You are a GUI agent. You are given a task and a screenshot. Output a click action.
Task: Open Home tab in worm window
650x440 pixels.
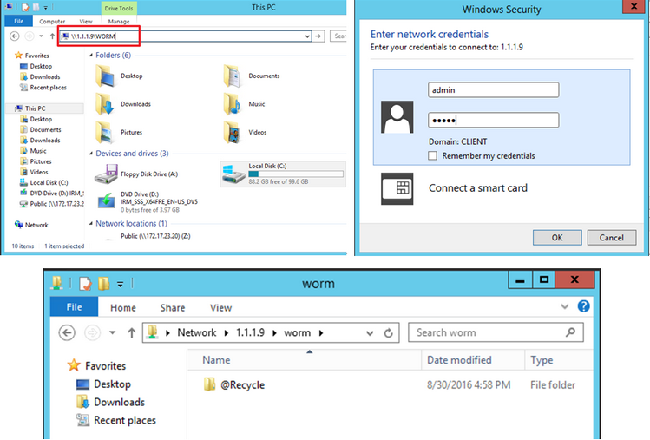click(x=123, y=308)
